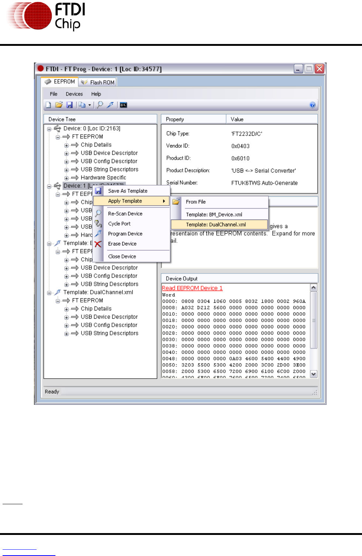Click the Scan and Parse magnifier toolbar icon
The height and width of the screenshot is (556, 362).
coord(100,105)
